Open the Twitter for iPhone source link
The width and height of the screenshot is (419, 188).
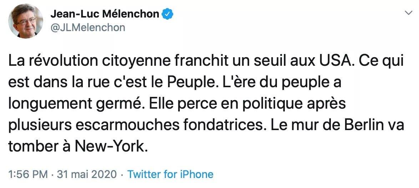tap(170, 174)
